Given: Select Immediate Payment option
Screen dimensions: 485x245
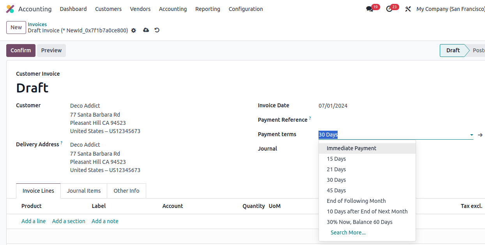Looking at the screenshot, I should coord(367,148).
